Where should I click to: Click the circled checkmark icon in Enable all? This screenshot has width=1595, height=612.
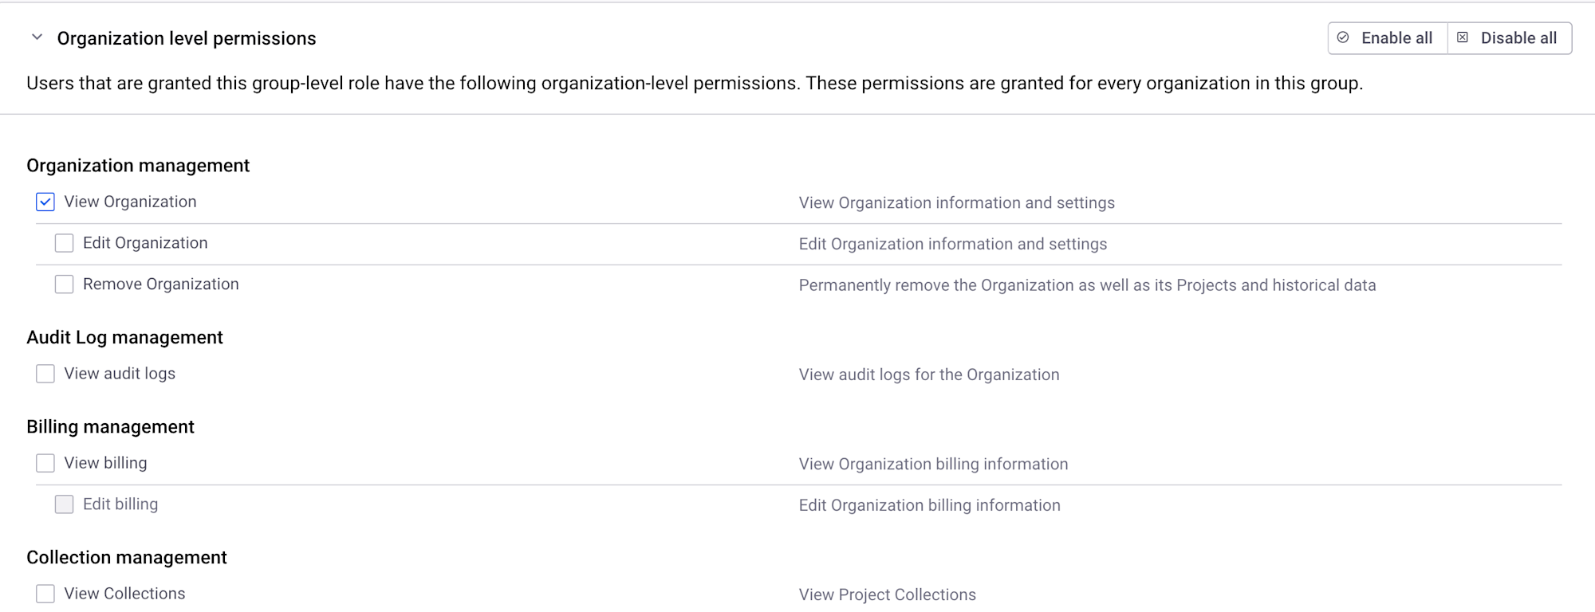[1344, 37]
